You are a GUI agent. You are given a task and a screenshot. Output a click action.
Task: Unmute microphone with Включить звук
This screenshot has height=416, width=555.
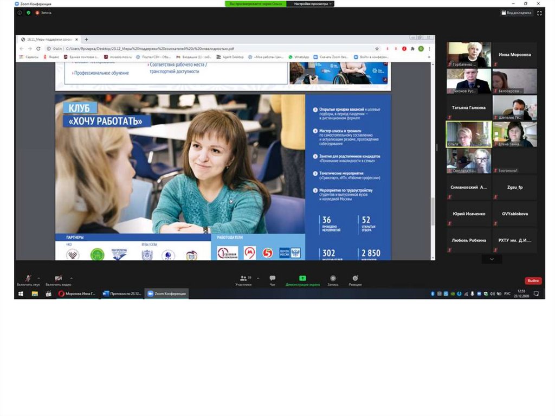coord(28,280)
